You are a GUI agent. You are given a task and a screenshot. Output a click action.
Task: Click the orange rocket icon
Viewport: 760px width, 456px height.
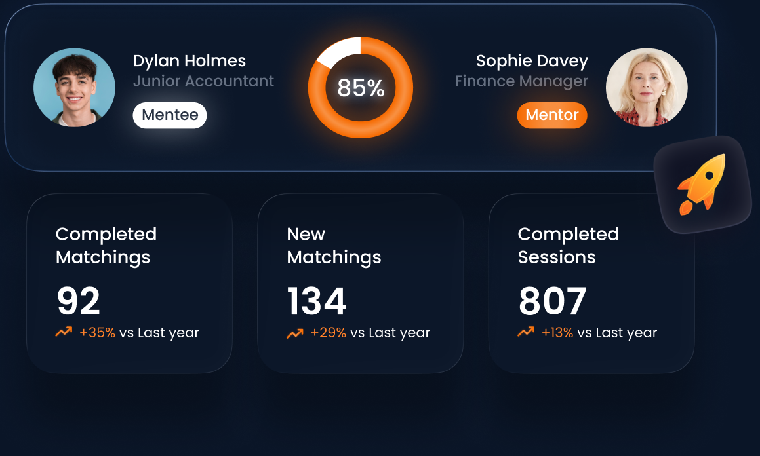click(x=702, y=185)
